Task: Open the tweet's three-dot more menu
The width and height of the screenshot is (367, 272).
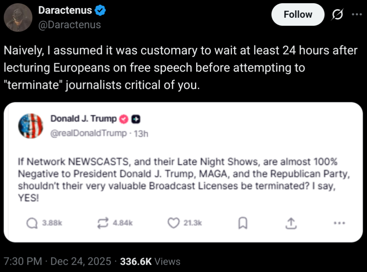Action: pyautogui.click(x=357, y=14)
